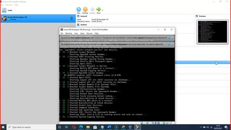Launch Opera from the taskbar
Image resolution: width=231 pixels, height=130 pixels.
pyautogui.click(x=74, y=127)
